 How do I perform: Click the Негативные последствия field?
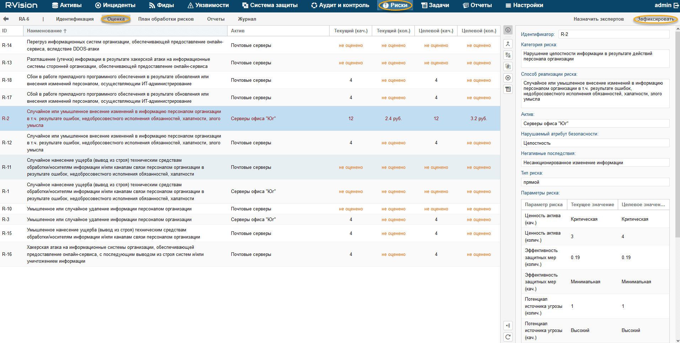pyautogui.click(x=595, y=162)
